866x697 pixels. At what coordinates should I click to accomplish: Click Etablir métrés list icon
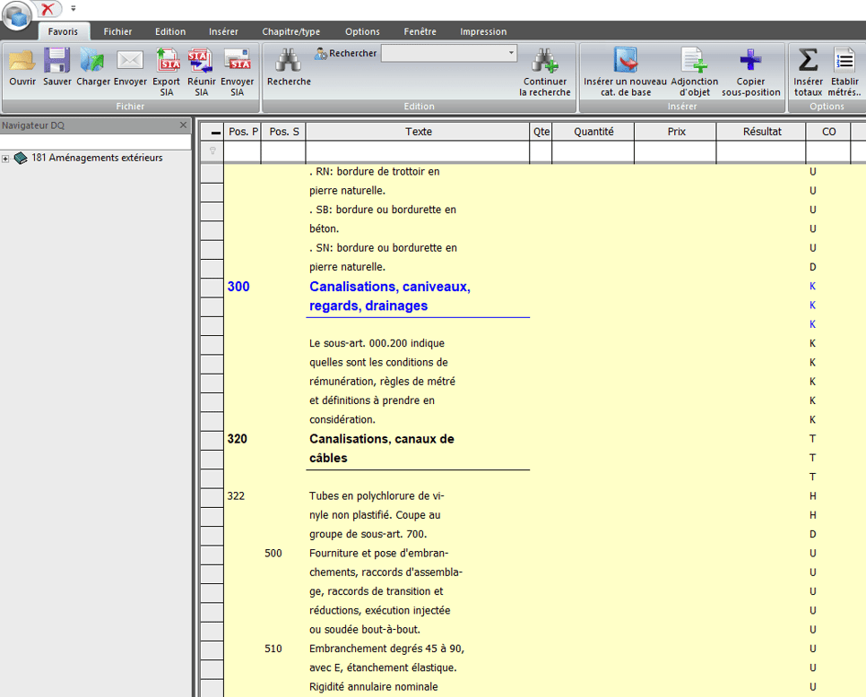(x=844, y=72)
